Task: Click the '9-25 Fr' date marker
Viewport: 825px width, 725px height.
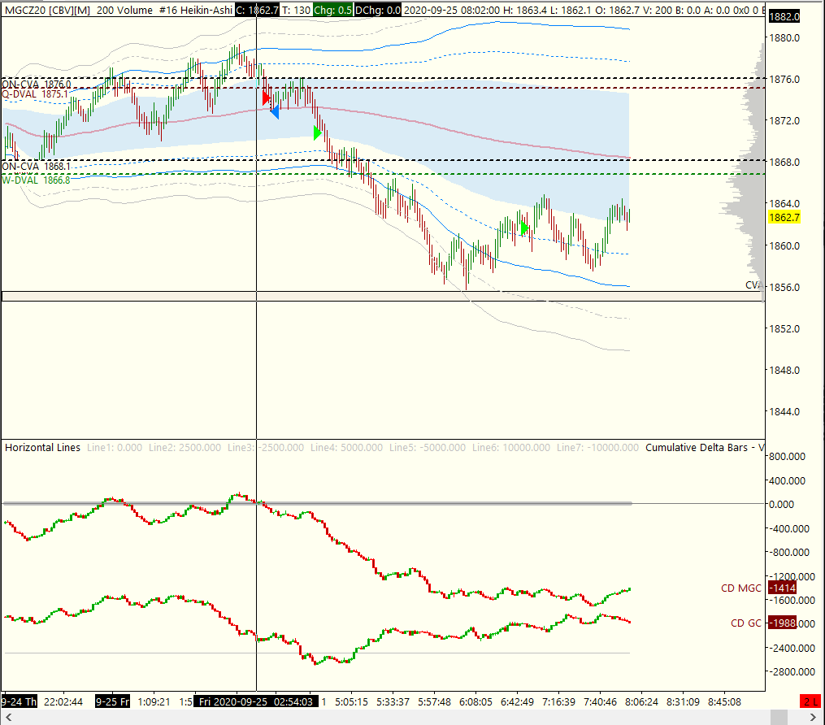Action: pos(113,702)
